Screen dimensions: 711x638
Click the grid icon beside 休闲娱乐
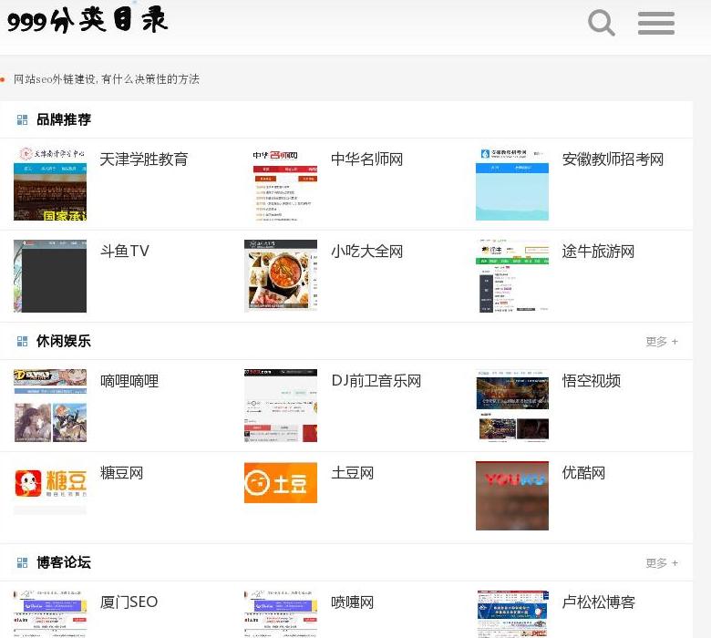[22, 341]
